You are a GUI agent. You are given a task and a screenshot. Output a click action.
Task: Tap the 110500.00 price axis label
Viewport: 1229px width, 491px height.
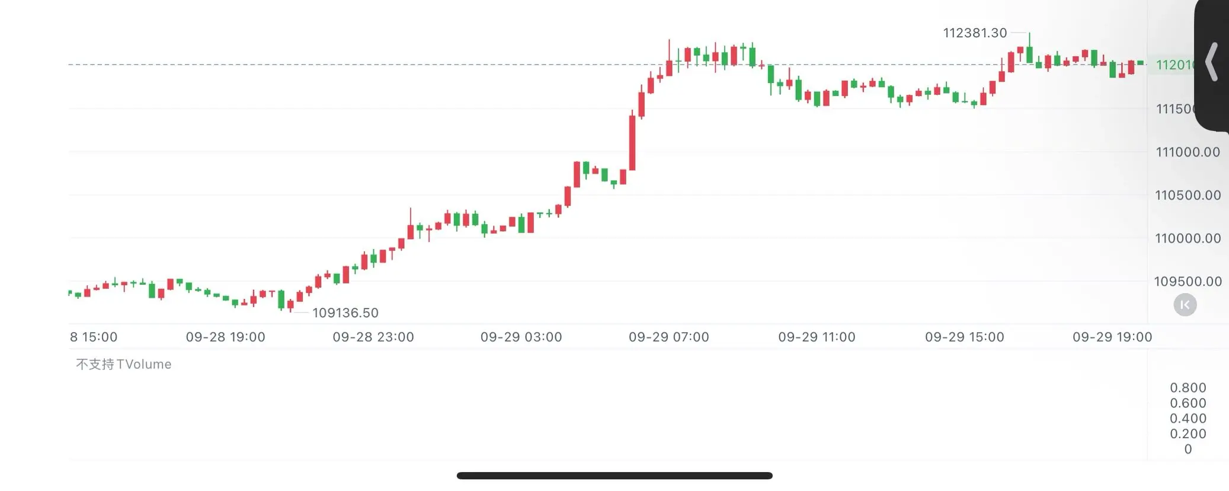(1188, 195)
